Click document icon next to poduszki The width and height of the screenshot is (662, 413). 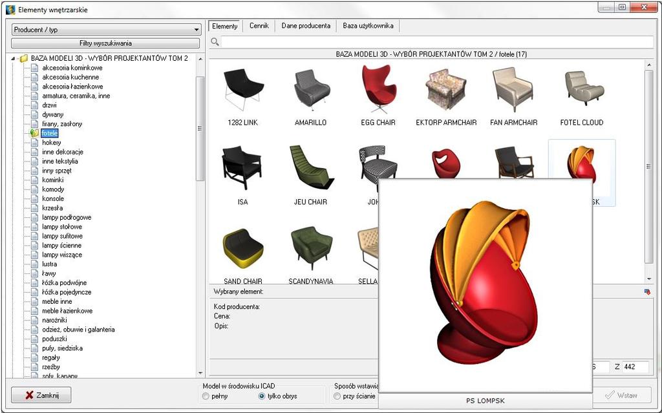(x=35, y=339)
